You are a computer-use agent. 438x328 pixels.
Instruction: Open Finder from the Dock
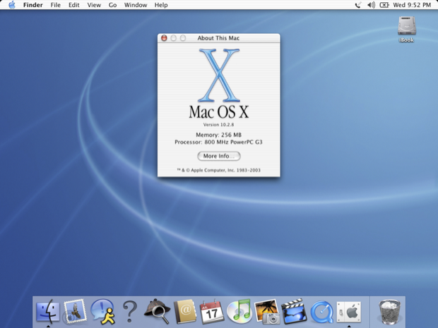pyautogui.click(x=48, y=311)
